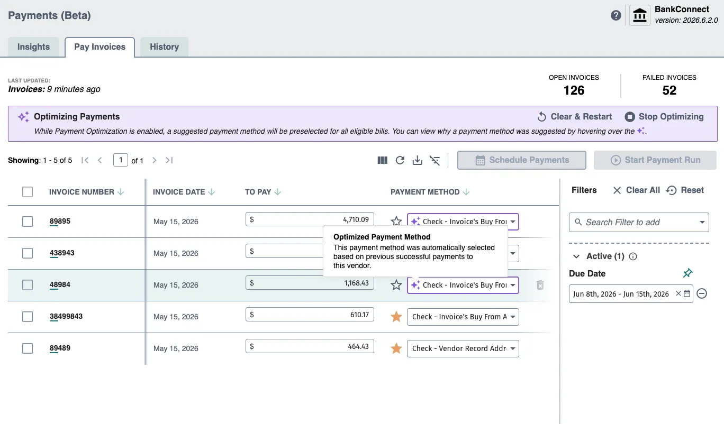The image size is (724, 424).
Task: Open payment method dropdown for invoice 48984
Action: pyautogui.click(x=463, y=285)
